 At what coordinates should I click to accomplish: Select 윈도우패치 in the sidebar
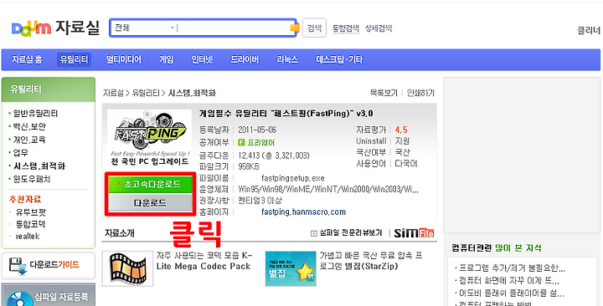click(32, 179)
